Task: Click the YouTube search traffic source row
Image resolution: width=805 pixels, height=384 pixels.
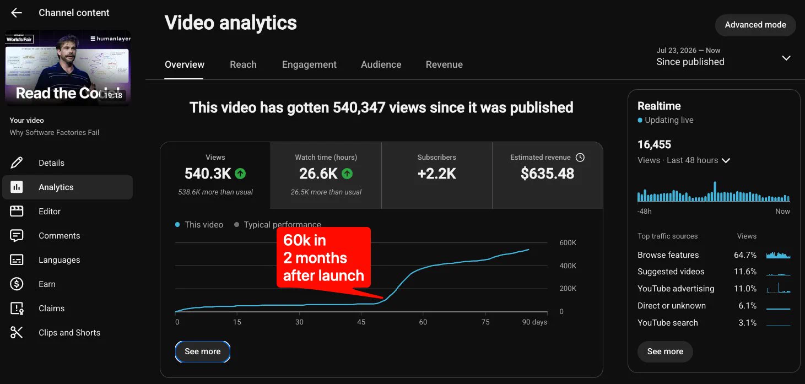Action: pos(714,322)
